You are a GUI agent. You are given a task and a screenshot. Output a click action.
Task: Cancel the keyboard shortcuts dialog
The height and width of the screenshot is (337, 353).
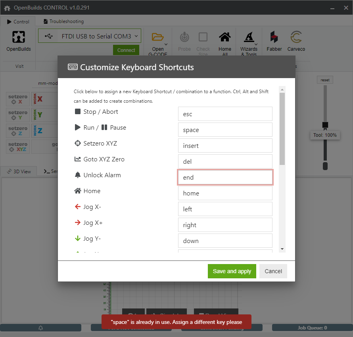click(x=273, y=271)
